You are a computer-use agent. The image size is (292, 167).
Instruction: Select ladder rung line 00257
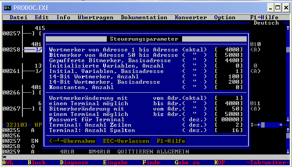pyautogui.click(x=11, y=34)
